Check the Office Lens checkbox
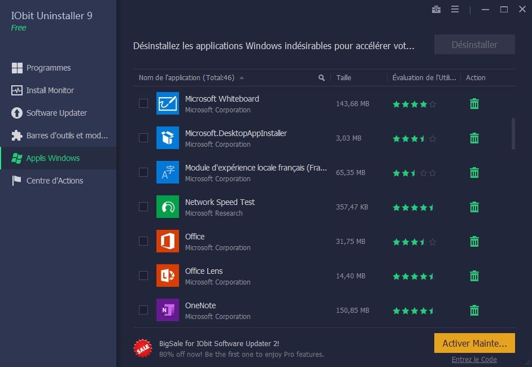The image size is (532, 367). pos(143,276)
